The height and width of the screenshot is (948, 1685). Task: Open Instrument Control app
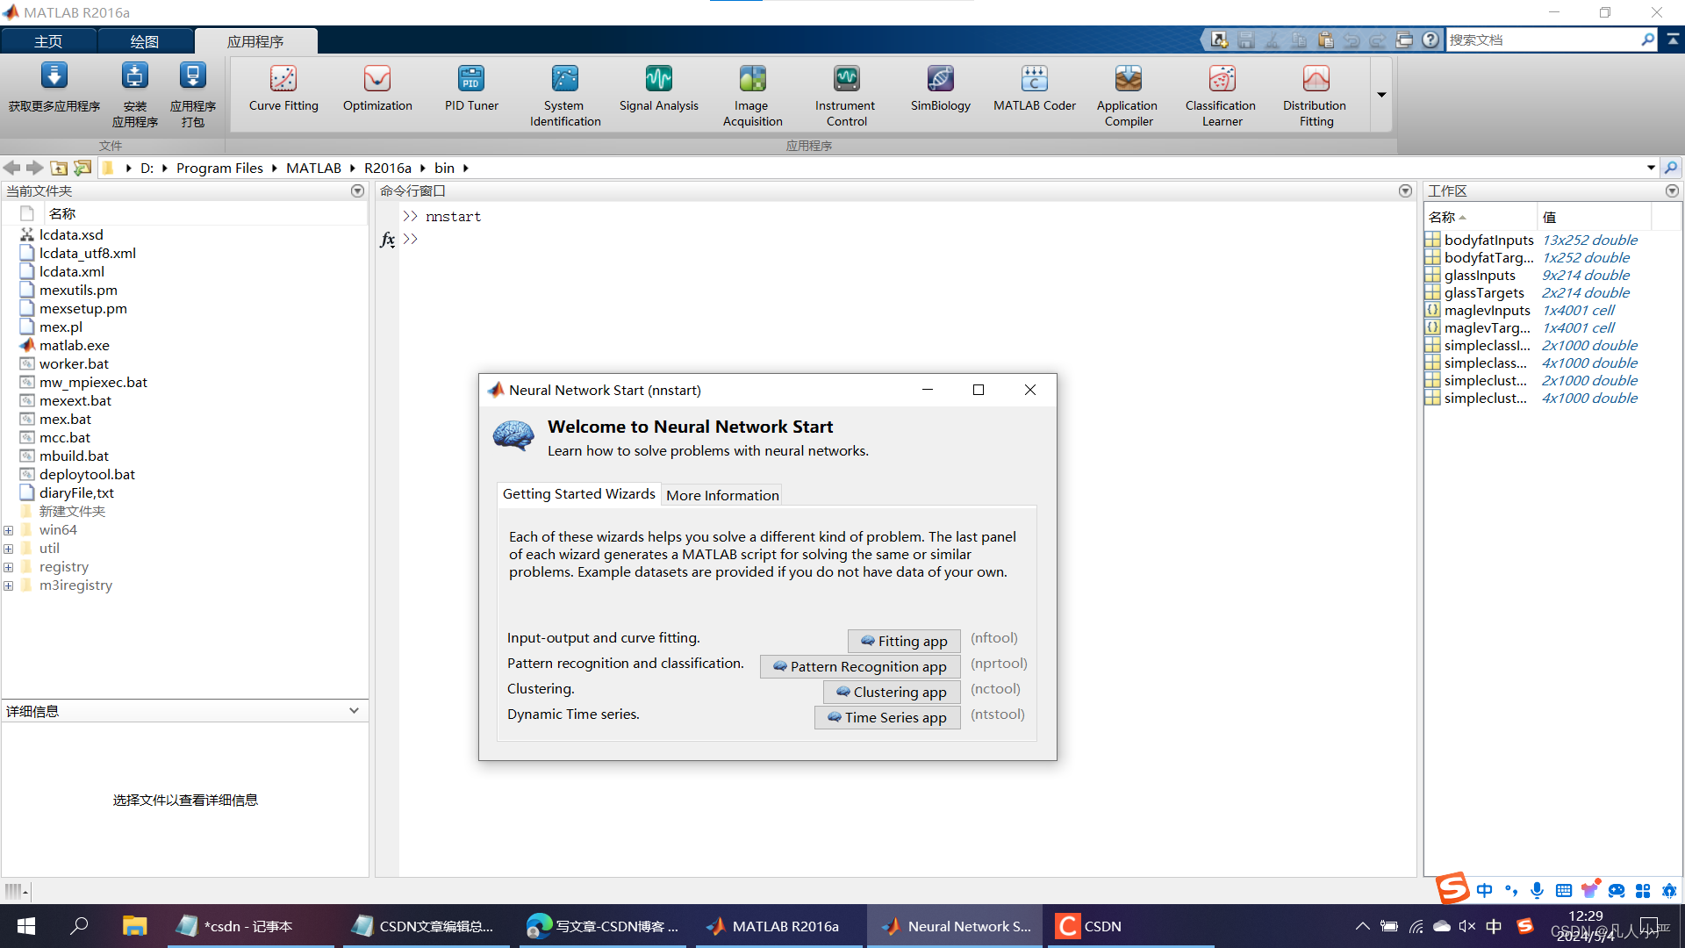pos(846,96)
